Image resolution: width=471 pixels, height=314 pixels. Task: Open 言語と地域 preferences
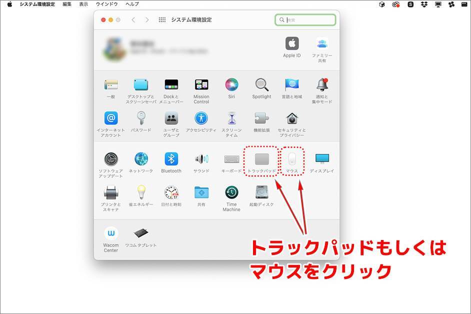[292, 84]
